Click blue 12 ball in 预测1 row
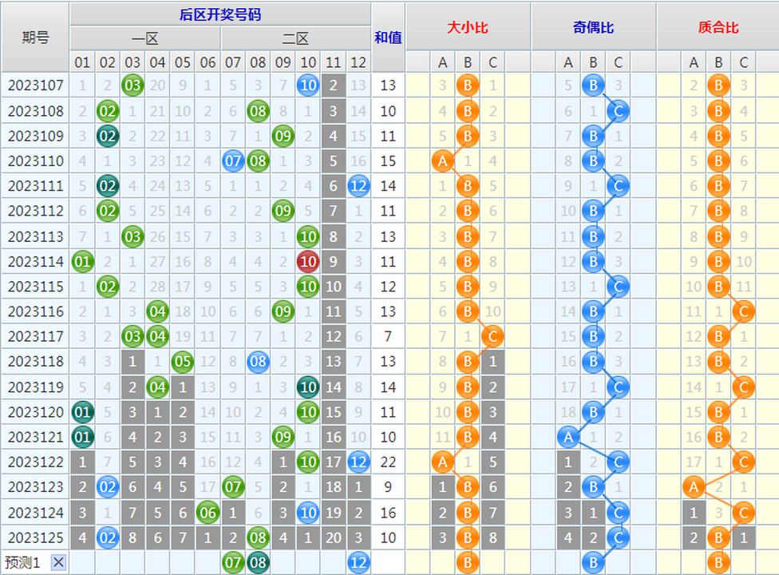Screen dimensions: 779x575 pos(358,562)
